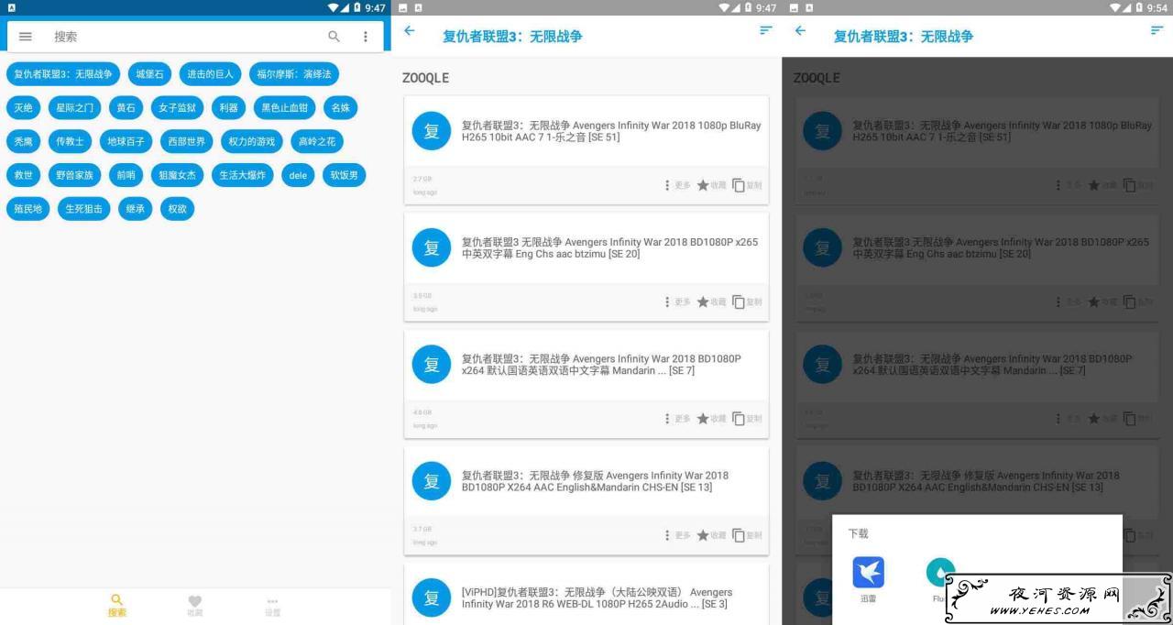Tap the middle screen ZOOQLE source heading
The height and width of the screenshot is (625, 1173).
(x=425, y=78)
